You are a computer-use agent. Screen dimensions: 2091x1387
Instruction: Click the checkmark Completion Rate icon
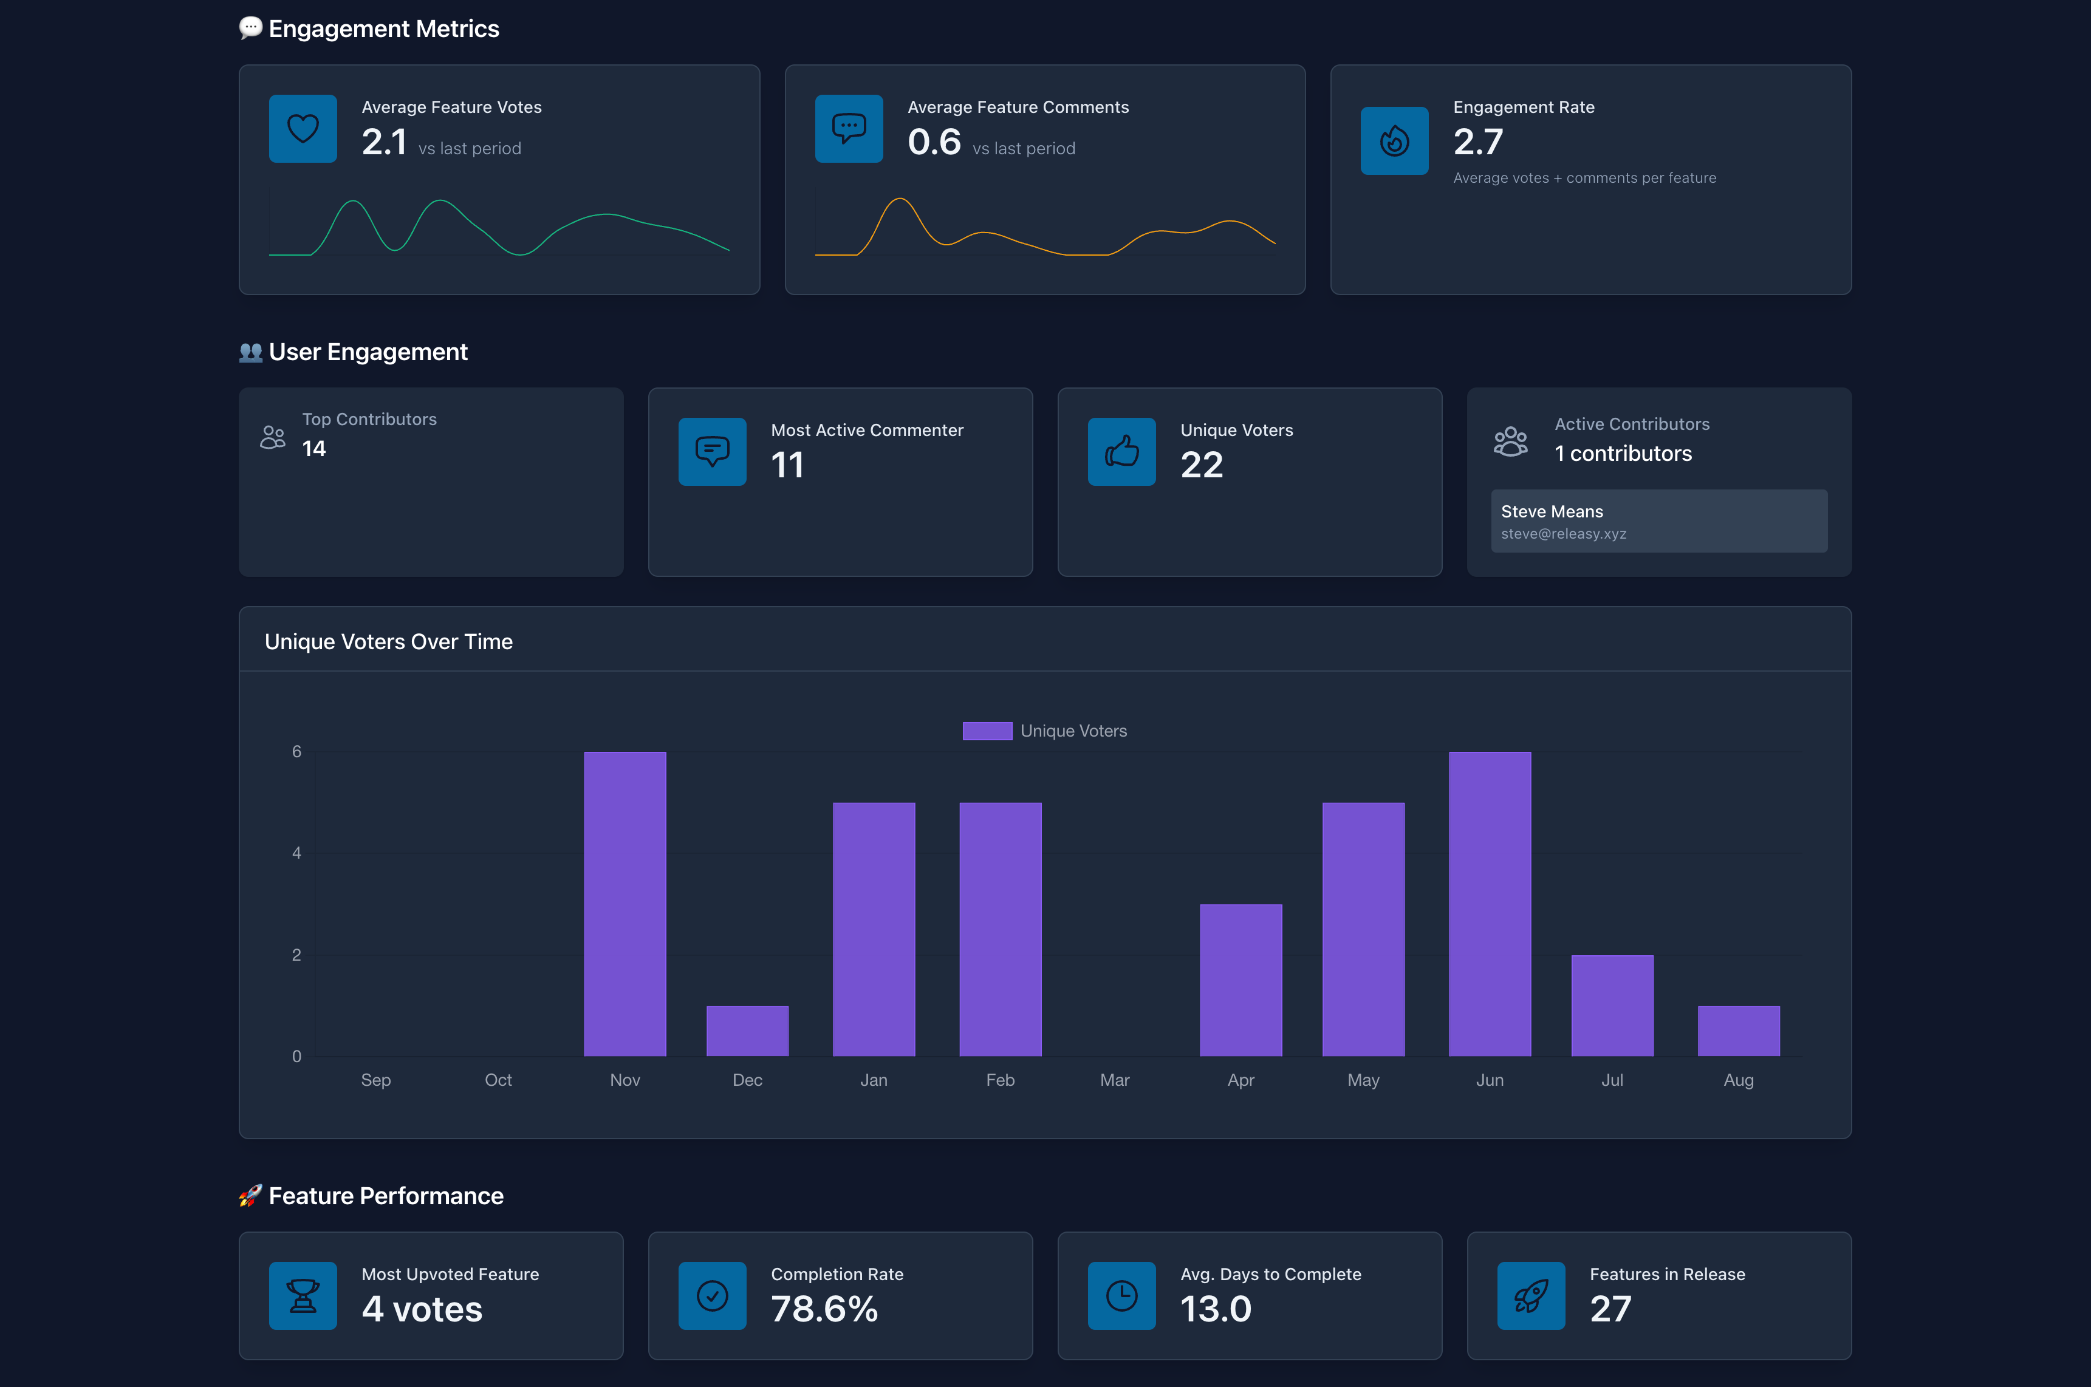tap(711, 1295)
